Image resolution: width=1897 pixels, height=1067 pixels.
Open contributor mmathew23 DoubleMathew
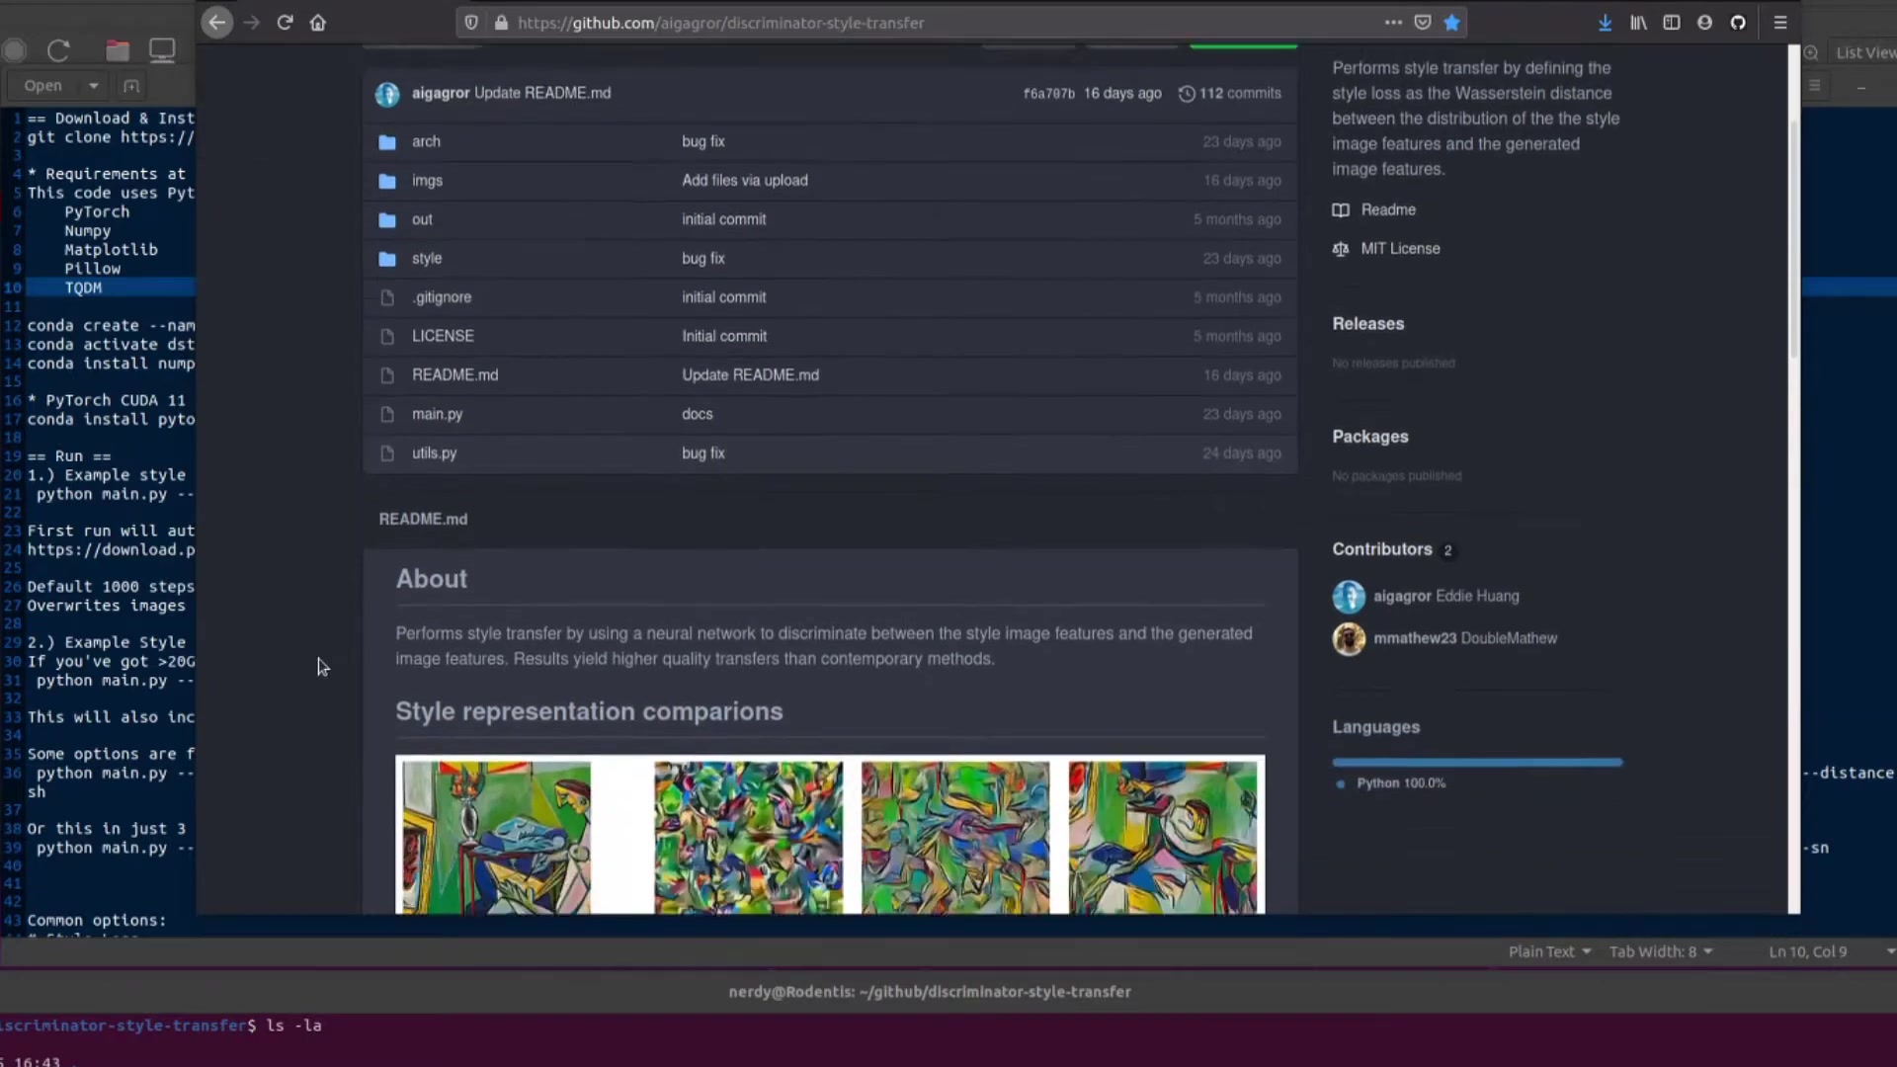[1464, 638]
